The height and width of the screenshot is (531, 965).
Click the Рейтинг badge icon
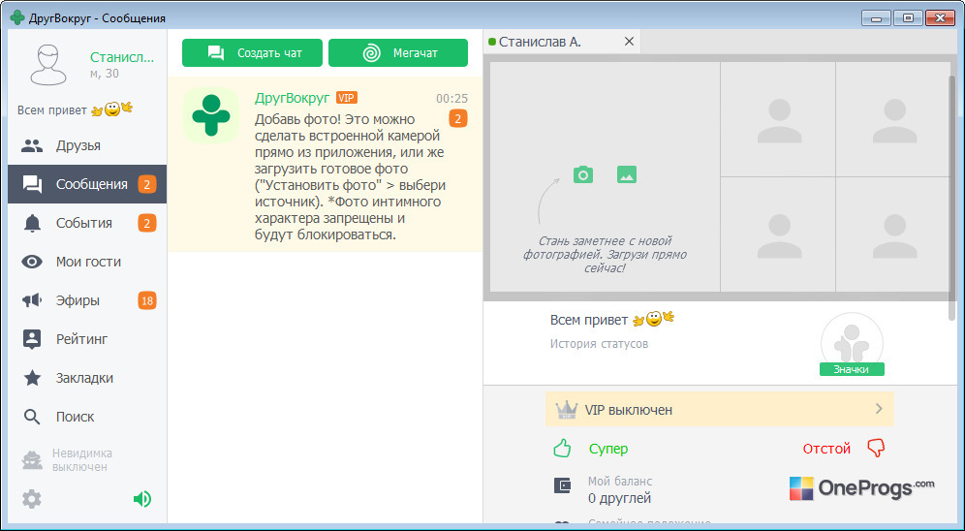coord(32,339)
